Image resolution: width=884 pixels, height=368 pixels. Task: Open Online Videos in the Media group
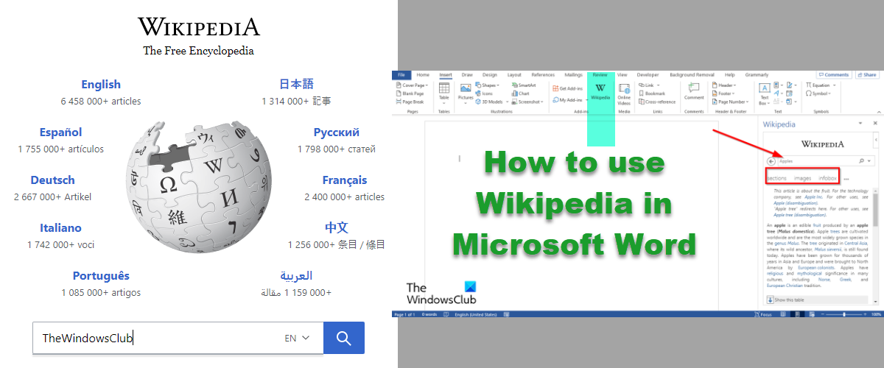pos(624,93)
